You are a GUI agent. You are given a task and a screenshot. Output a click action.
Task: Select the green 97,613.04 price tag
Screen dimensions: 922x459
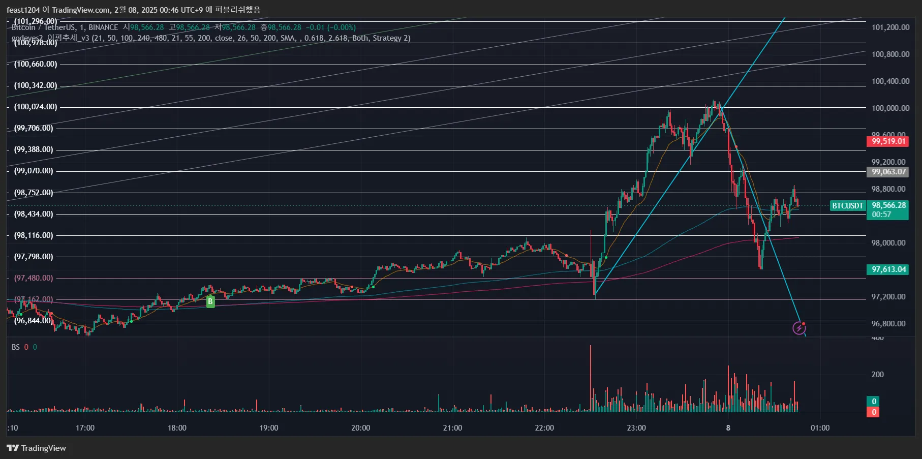pyautogui.click(x=887, y=269)
